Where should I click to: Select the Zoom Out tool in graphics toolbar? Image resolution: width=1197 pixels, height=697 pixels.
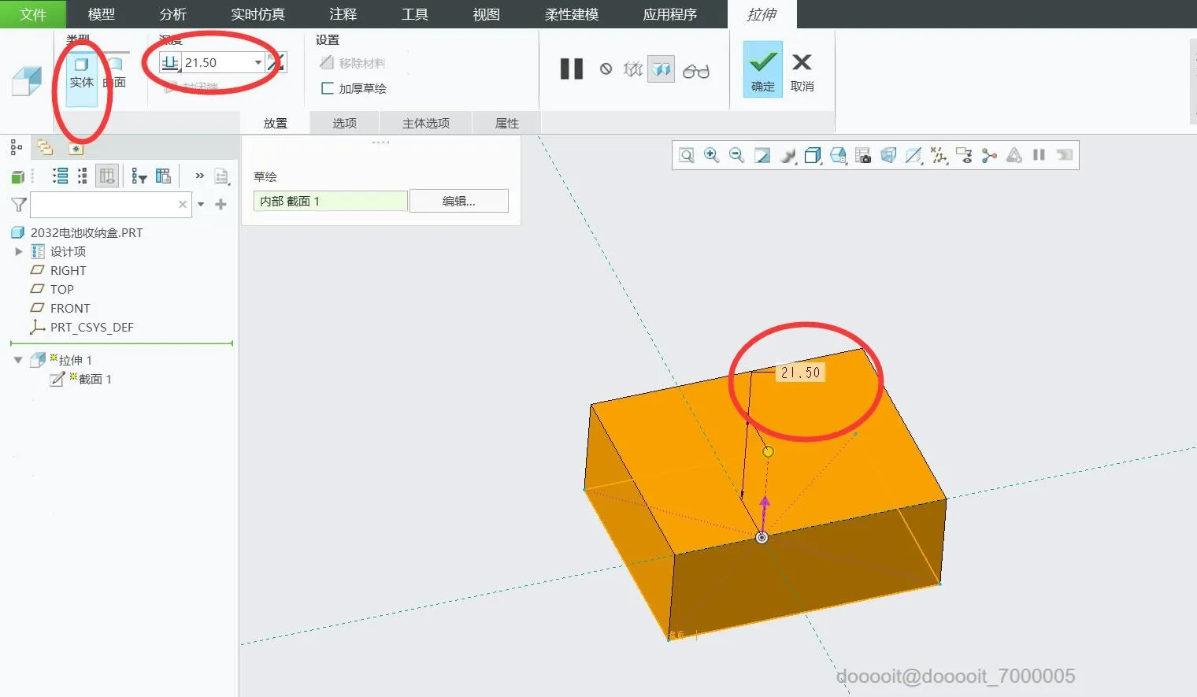(736, 155)
